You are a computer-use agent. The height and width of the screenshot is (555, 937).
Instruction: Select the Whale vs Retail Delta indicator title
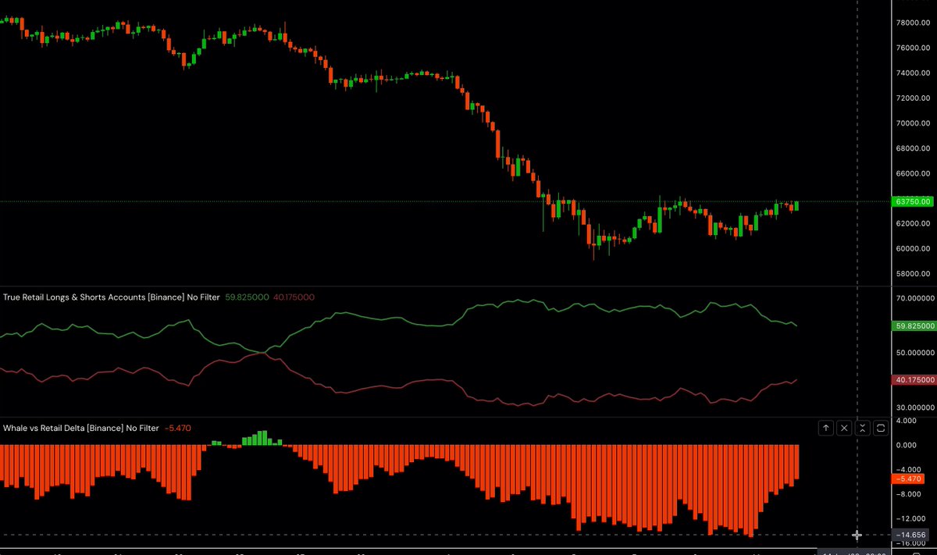pos(81,429)
